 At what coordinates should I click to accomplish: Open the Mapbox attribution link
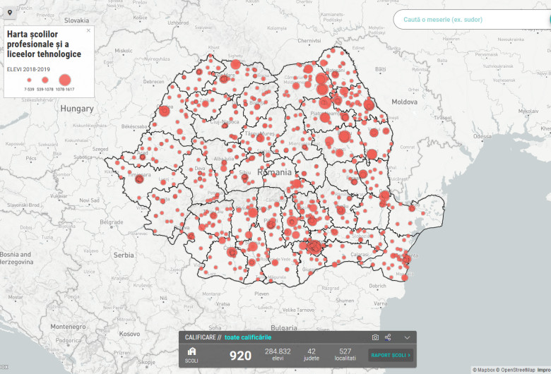483,370
